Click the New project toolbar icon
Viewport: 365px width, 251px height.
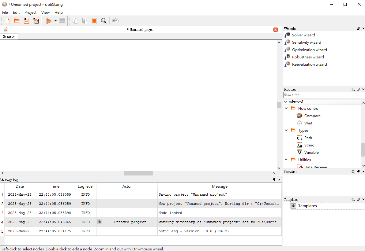(7, 21)
